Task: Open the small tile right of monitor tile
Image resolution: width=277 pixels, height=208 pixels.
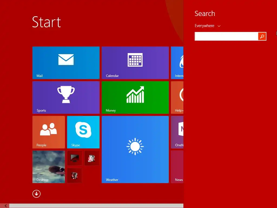Action: (92, 158)
